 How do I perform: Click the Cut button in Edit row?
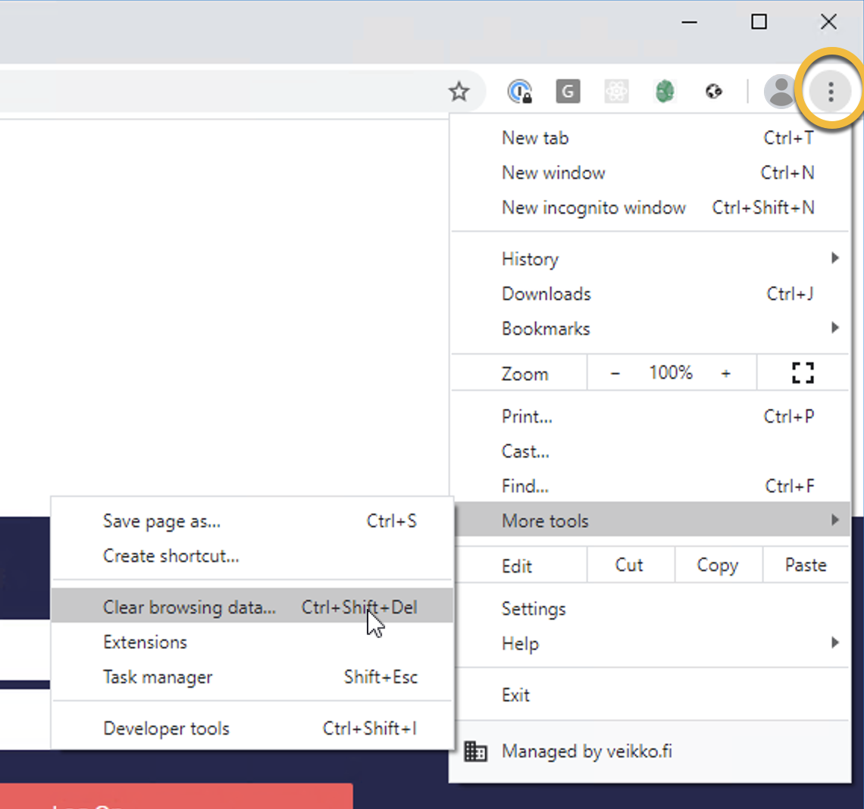[x=631, y=565]
